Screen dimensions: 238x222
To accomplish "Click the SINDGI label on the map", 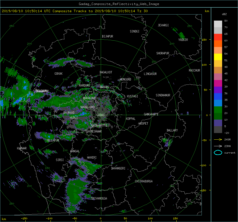I will pos(135,31).
